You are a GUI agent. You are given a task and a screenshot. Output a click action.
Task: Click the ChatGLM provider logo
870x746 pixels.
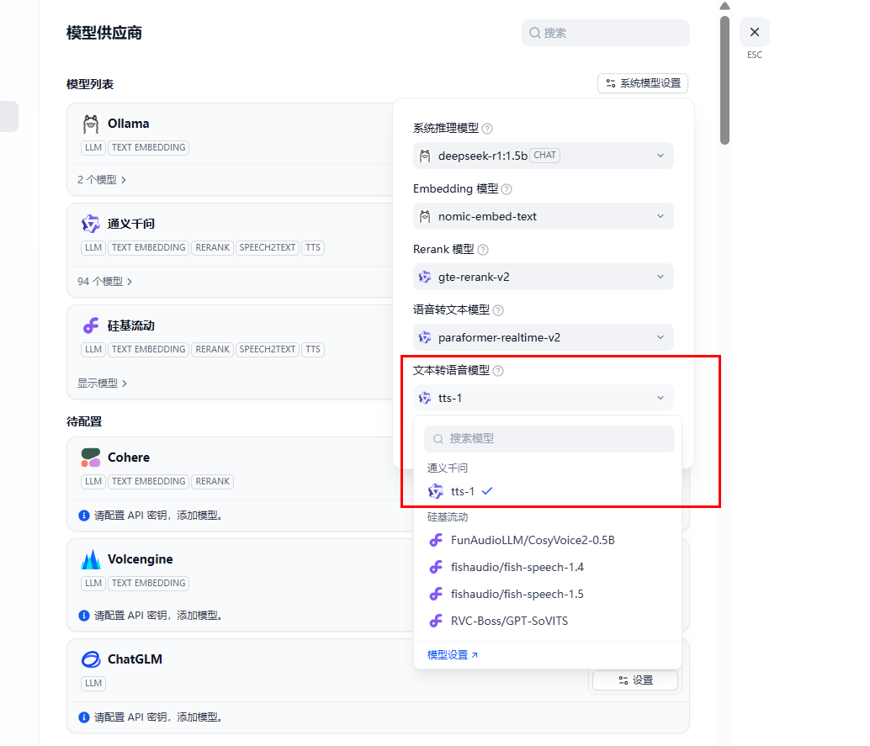[91, 659]
